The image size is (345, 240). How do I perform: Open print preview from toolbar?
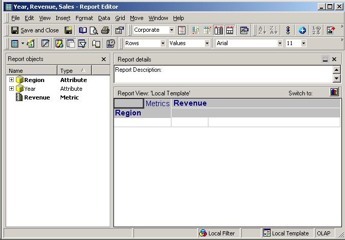pos(94,30)
